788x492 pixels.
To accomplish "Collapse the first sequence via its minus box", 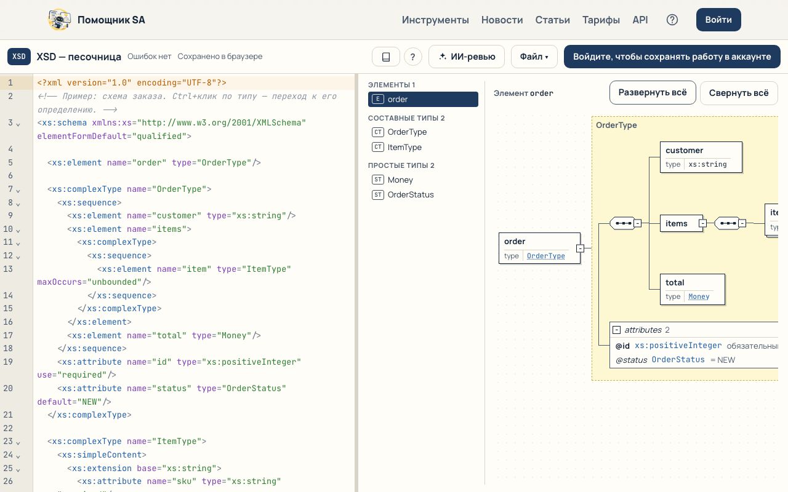I will point(638,223).
